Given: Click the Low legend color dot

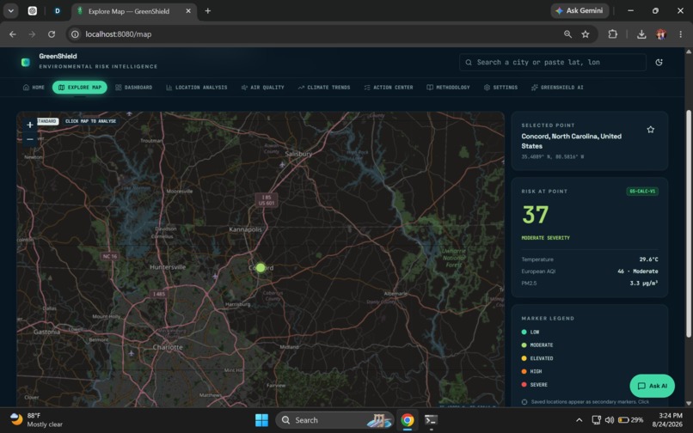Looking at the screenshot, I should 524,332.
